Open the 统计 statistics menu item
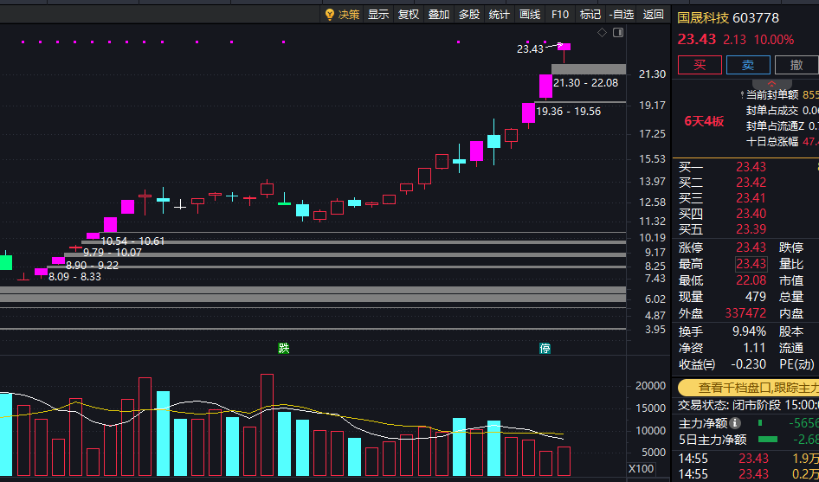Image resolution: width=819 pixels, height=482 pixels. tap(499, 15)
